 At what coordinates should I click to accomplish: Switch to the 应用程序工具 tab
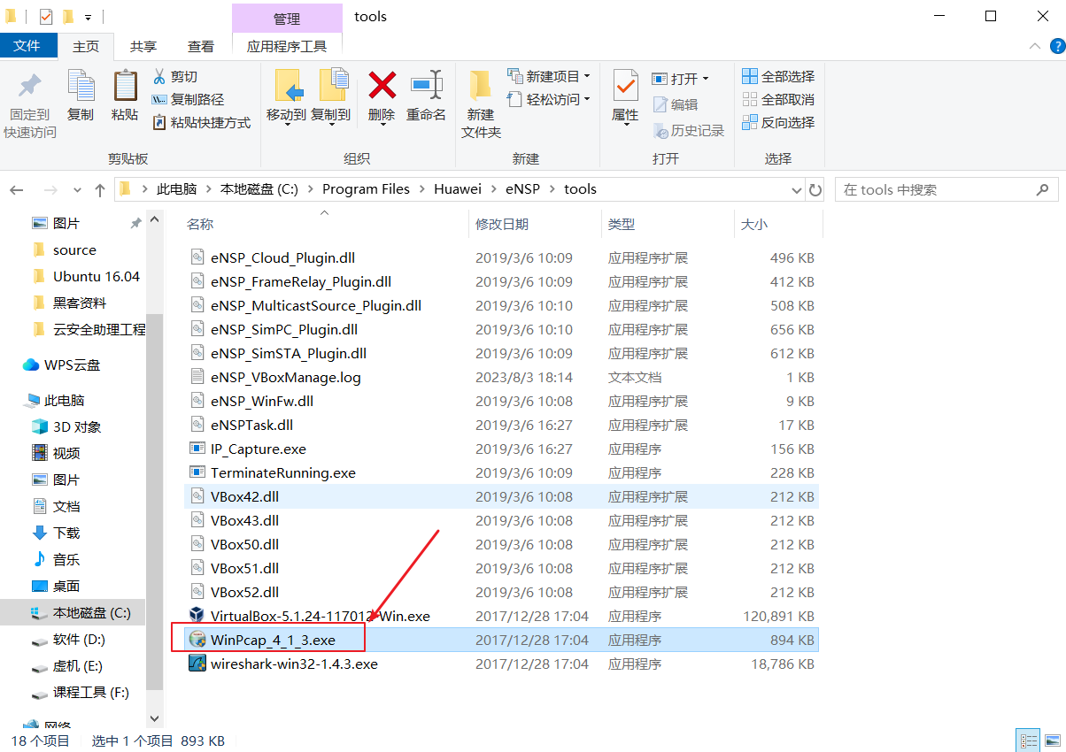click(x=287, y=46)
